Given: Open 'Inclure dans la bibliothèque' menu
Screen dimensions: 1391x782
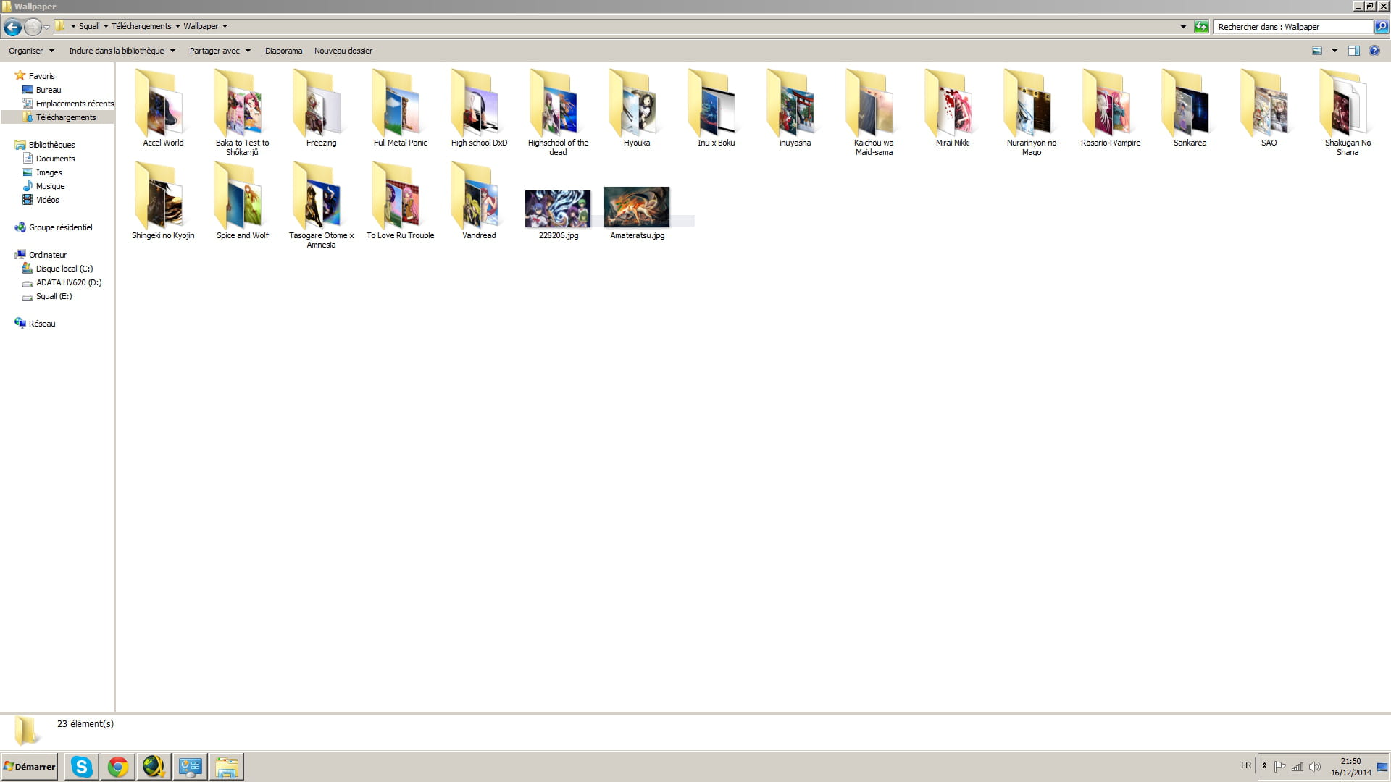Looking at the screenshot, I should coord(122,51).
